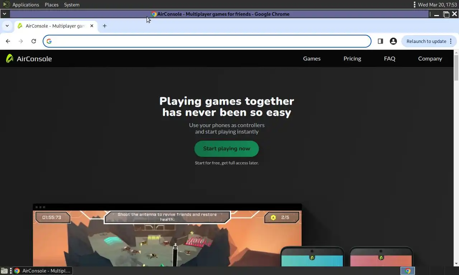
Task: Open the Company navigation link
Action: tap(430, 58)
